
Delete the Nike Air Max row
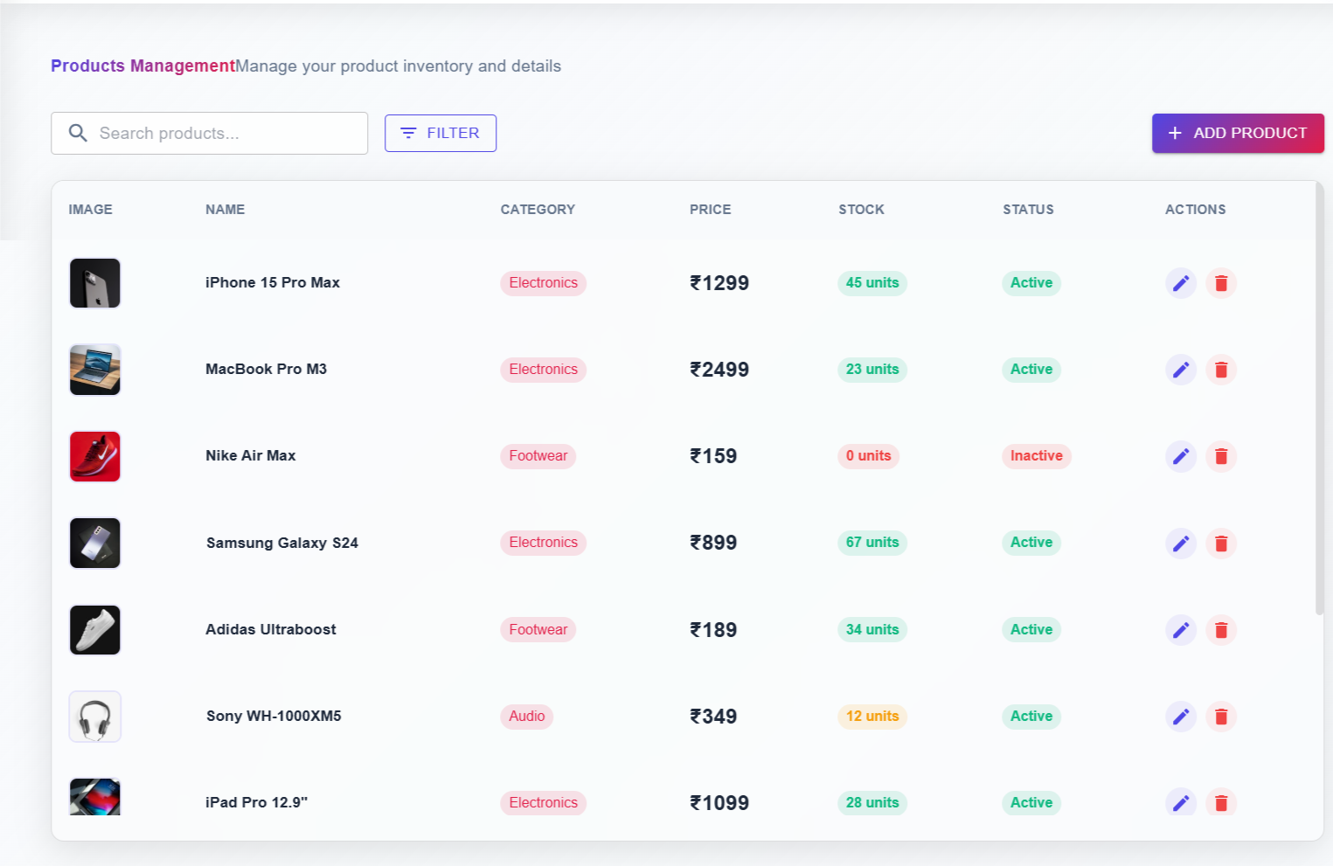(x=1221, y=456)
